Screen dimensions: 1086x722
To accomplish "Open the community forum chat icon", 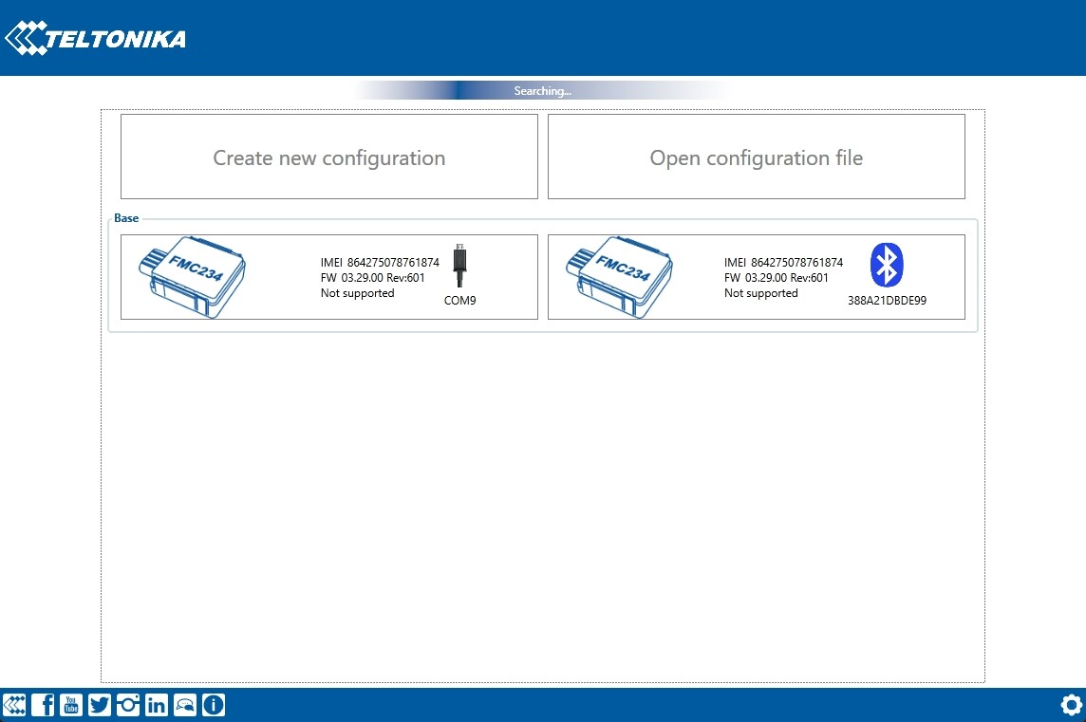I will 185,705.
